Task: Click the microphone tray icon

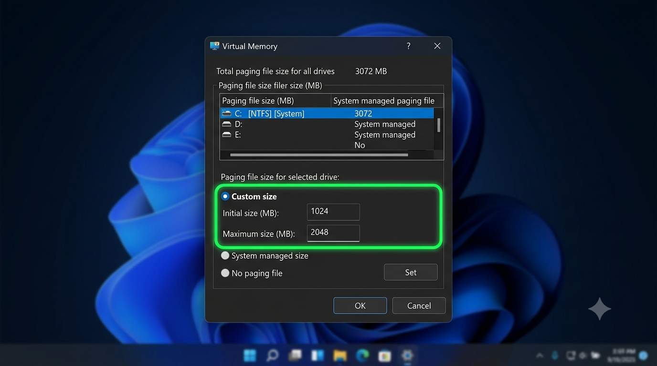Action: pyautogui.click(x=555, y=356)
